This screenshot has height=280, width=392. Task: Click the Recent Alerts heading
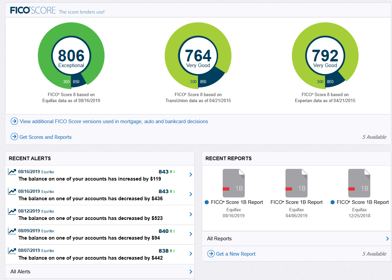point(30,159)
